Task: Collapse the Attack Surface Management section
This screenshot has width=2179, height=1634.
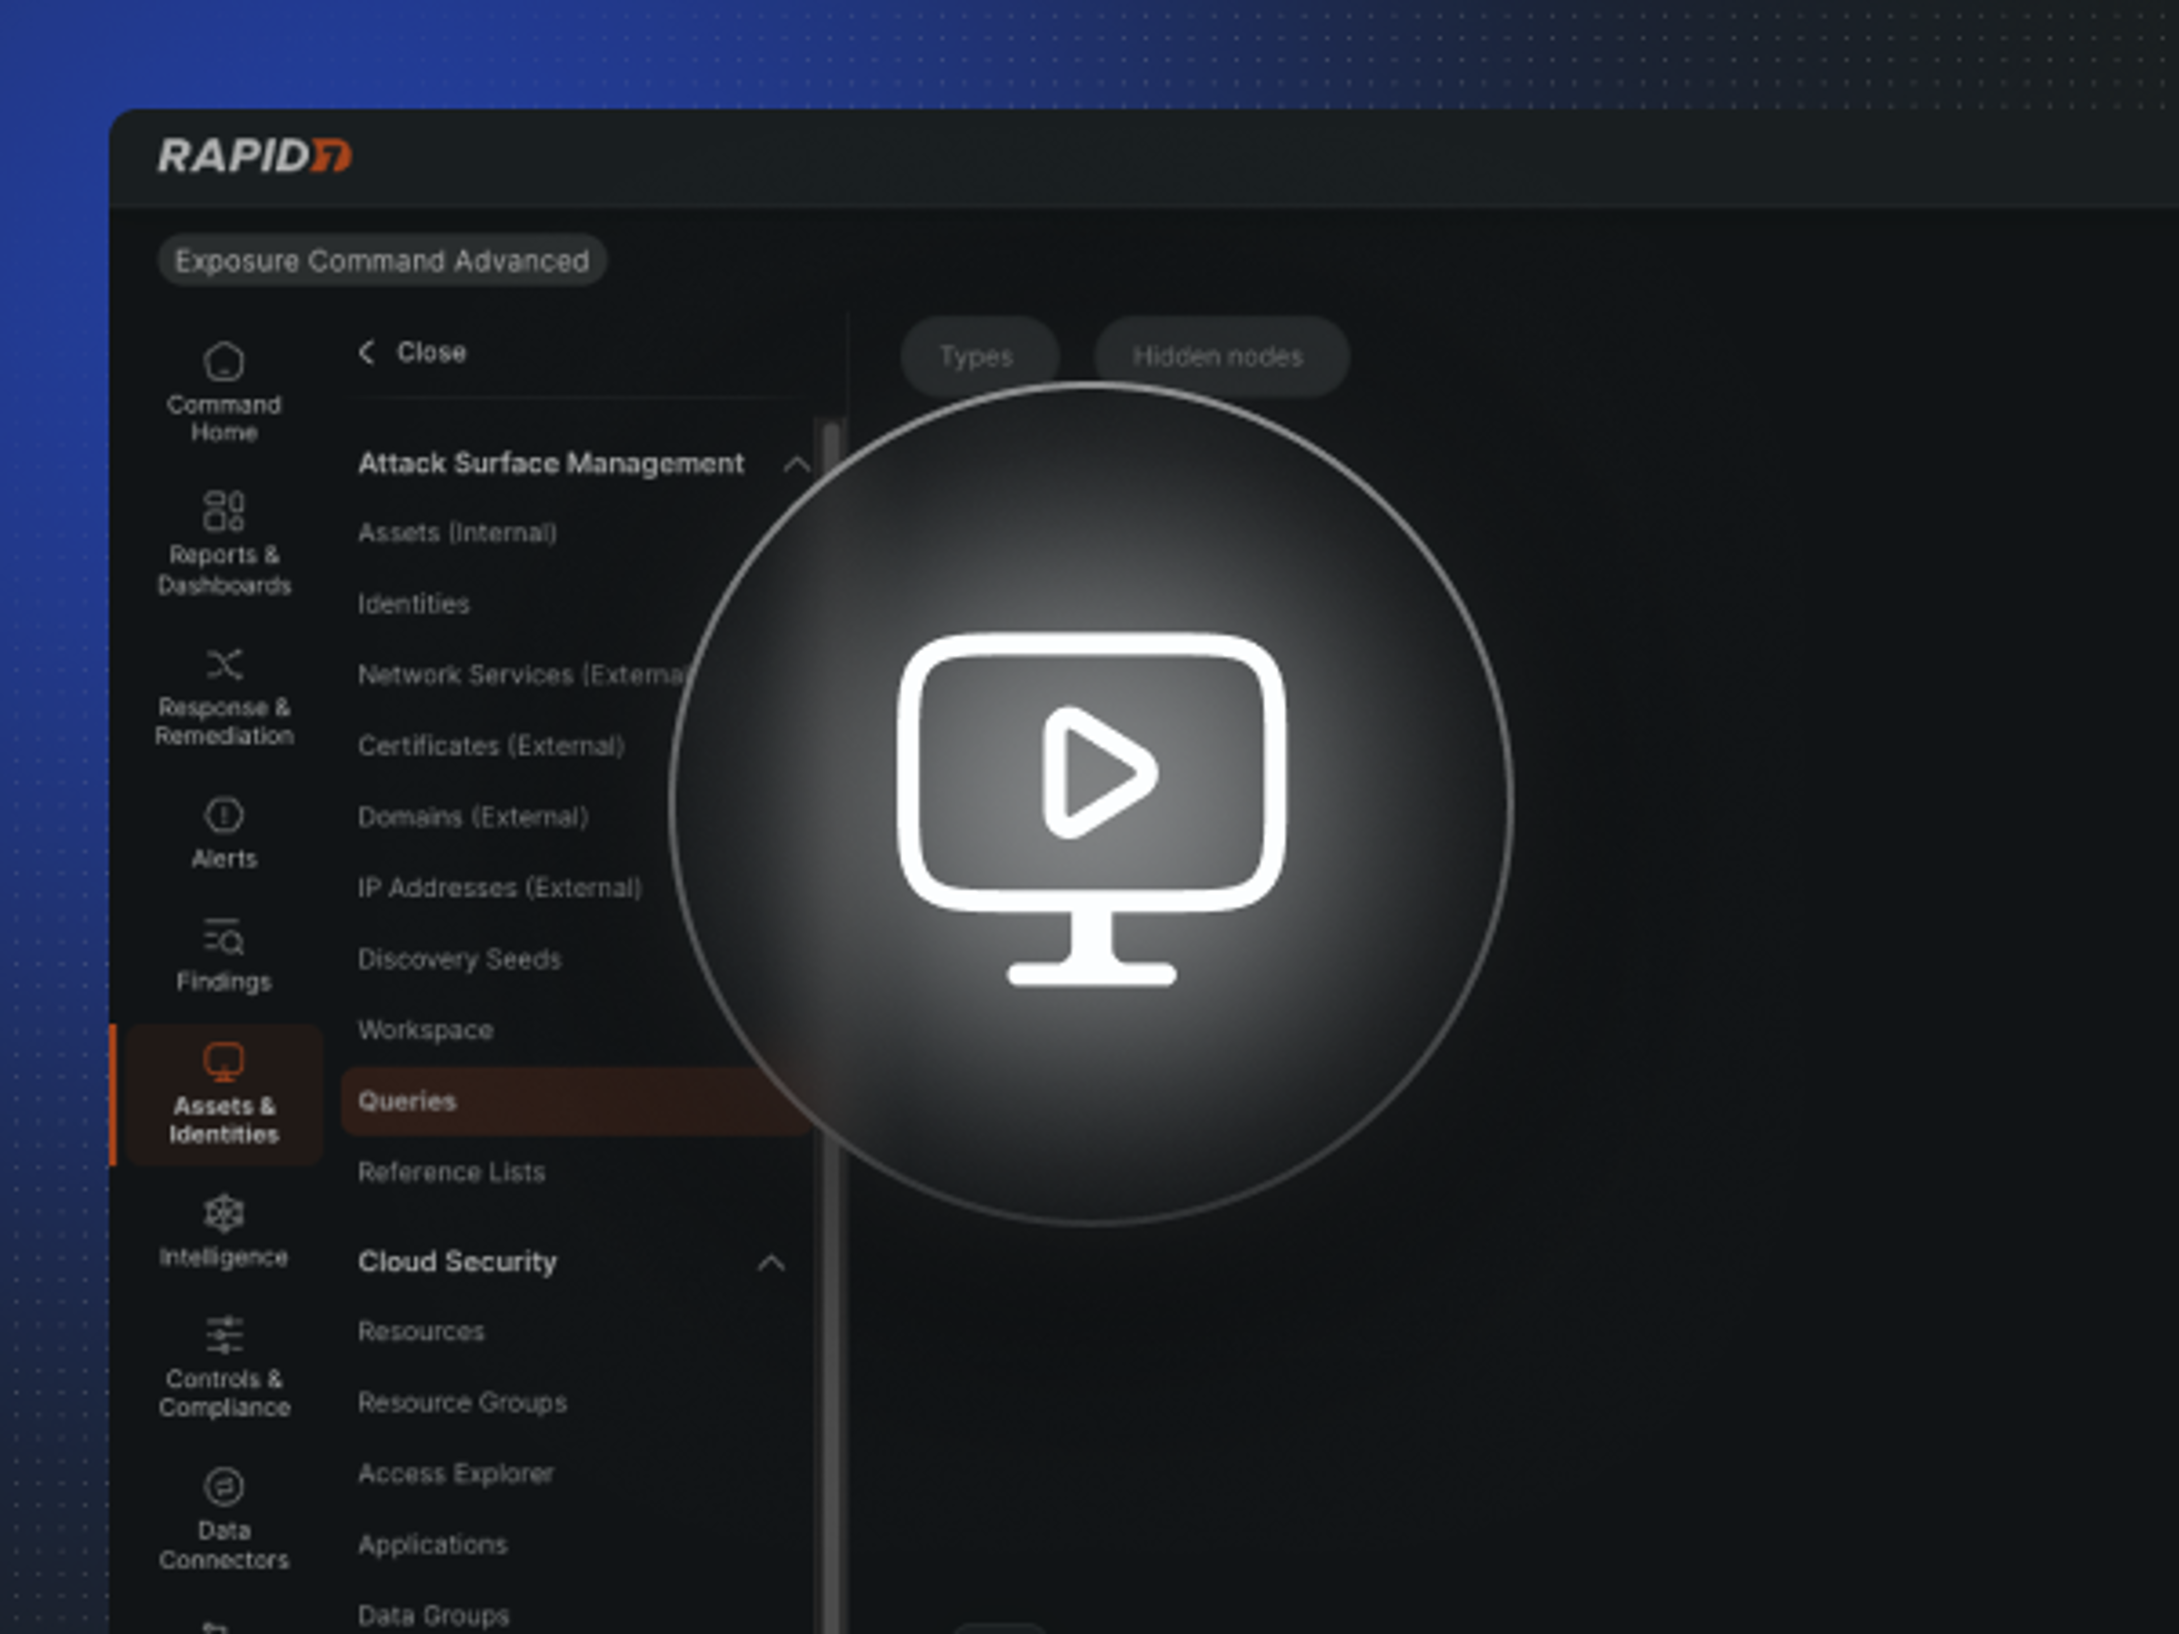Action: [797, 464]
